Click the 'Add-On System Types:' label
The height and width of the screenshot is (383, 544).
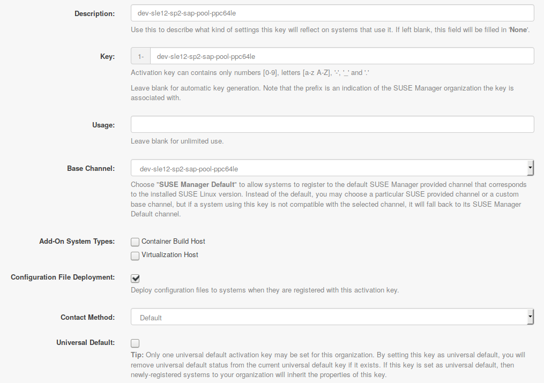pos(77,241)
